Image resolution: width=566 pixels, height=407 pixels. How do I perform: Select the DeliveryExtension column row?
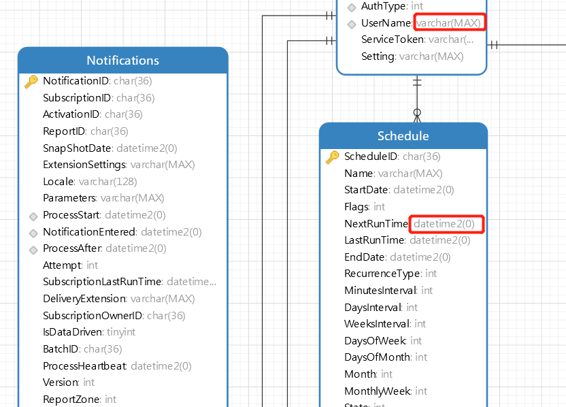118,299
